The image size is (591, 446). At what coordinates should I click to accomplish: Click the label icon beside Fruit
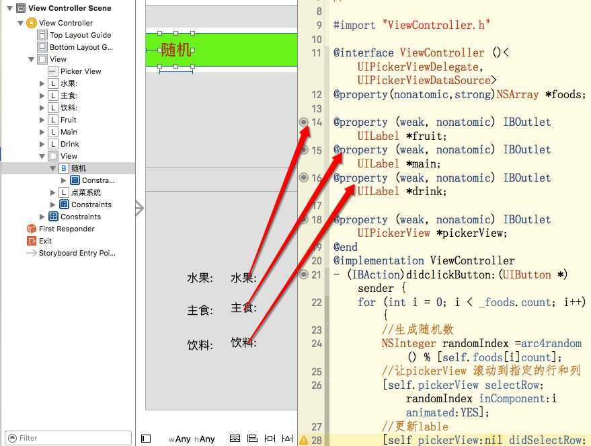pyautogui.click(x=53, y=120)
